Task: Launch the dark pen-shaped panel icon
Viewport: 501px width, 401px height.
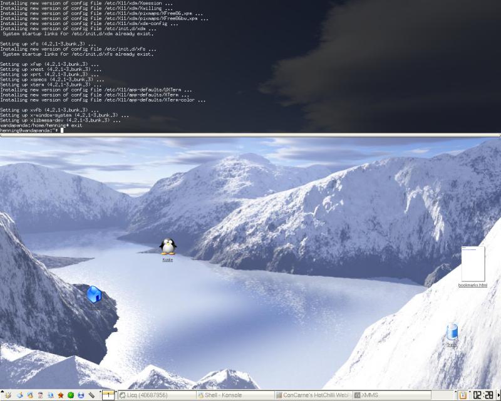Action: click(x=91, y=395)
